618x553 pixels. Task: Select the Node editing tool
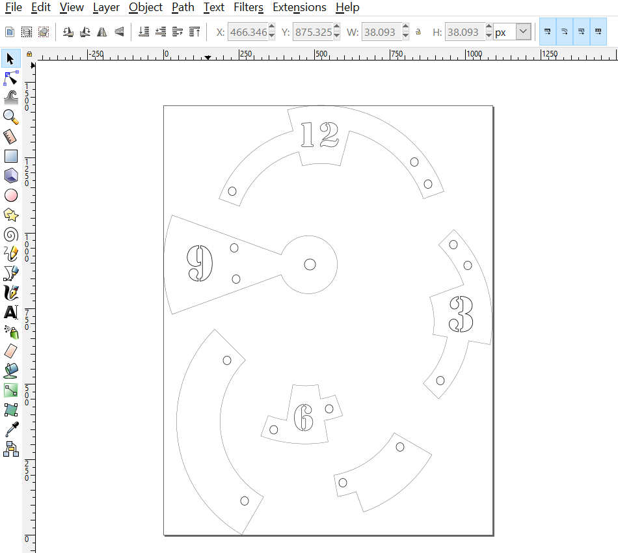10,79
